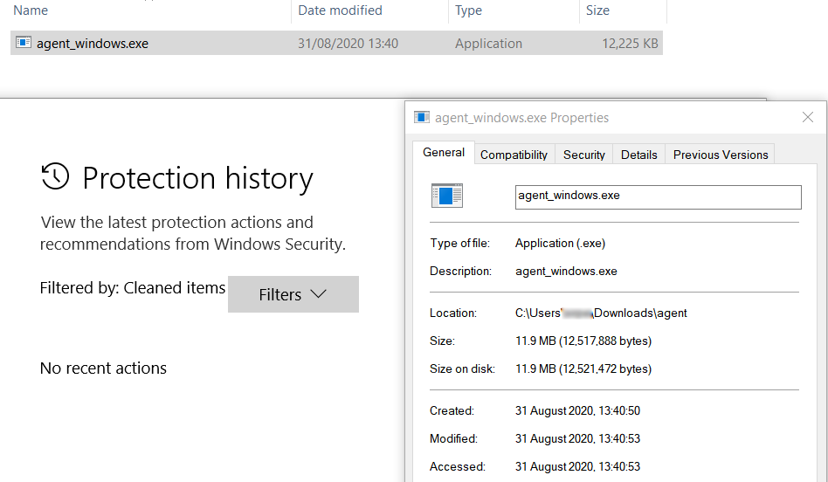The image size is (828, 482).
Task: Open the Previous Versions tab
Action: [721, 155]
